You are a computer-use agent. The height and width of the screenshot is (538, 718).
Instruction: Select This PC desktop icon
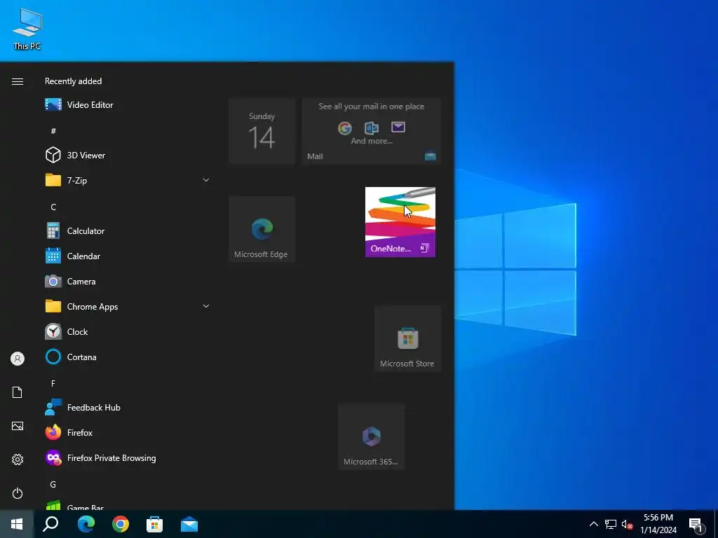coord(27,28)
